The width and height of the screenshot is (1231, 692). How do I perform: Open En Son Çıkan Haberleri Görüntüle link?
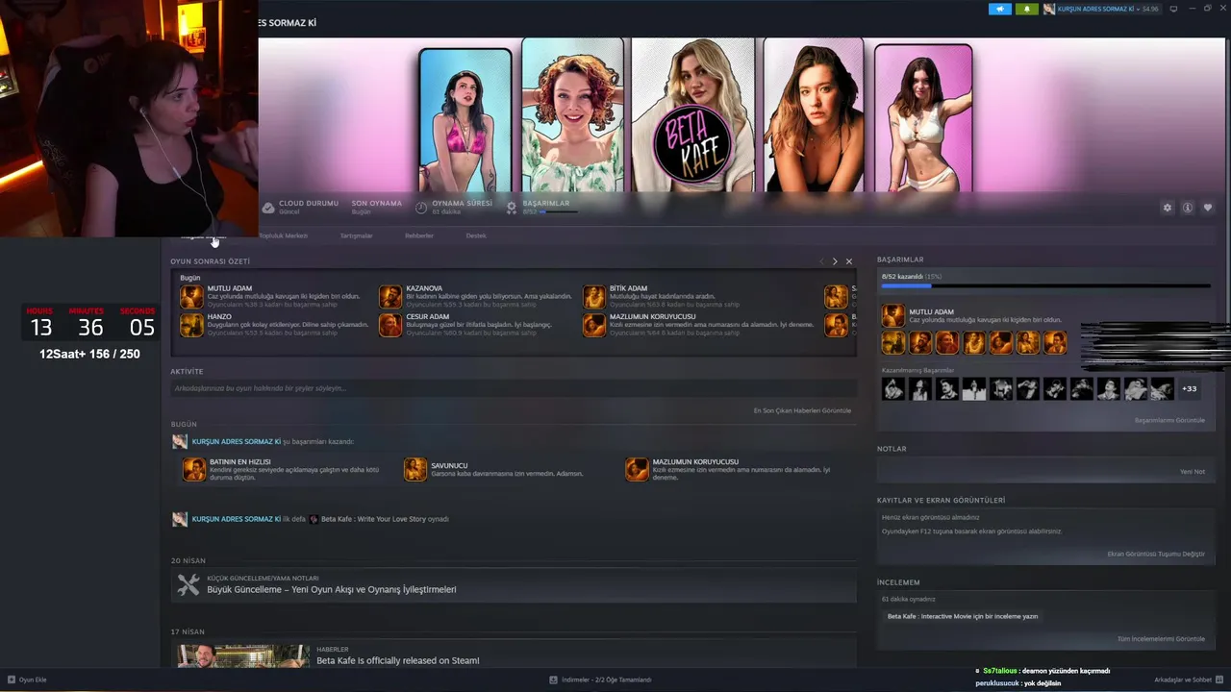point(802,410)
